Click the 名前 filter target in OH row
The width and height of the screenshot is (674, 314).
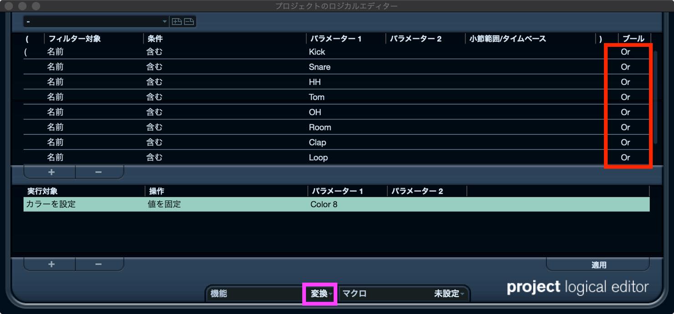tap(55, 112)
